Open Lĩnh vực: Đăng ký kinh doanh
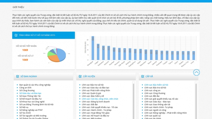212x119 pixels. pyautogui.click(x=96, y=102)
